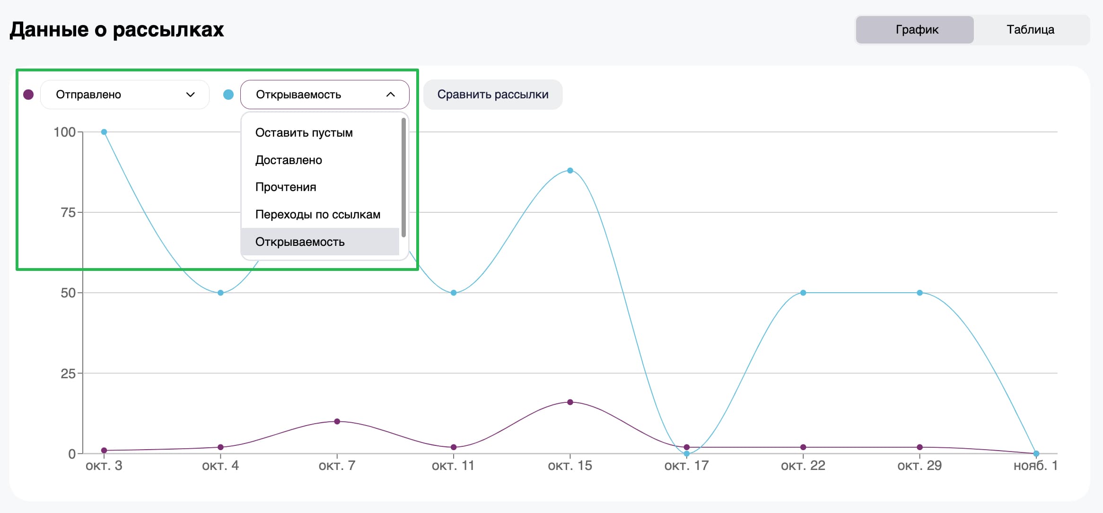Click the chevron-down arrow in Отправлено field
Image resolution: width=1103 pixels, height=513 pixels.
pos(191,95)
